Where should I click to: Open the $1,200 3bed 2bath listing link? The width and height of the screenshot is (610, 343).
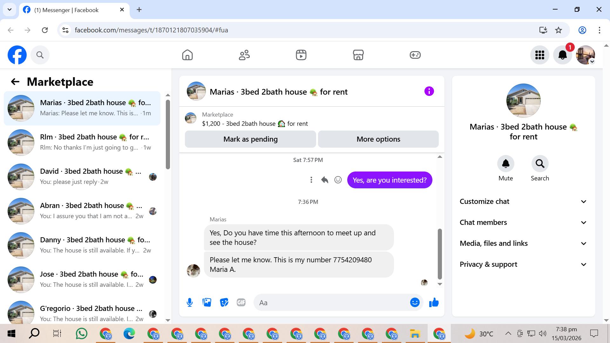pos(255,124)
